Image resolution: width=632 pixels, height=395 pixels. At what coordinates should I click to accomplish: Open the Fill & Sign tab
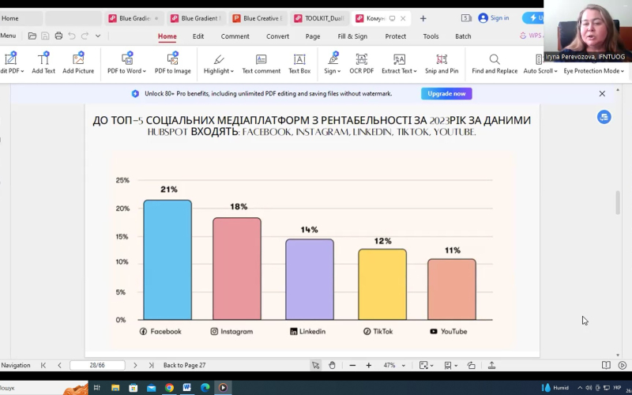[x=352, y=36]
